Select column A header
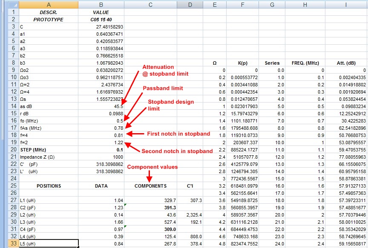 49,5
